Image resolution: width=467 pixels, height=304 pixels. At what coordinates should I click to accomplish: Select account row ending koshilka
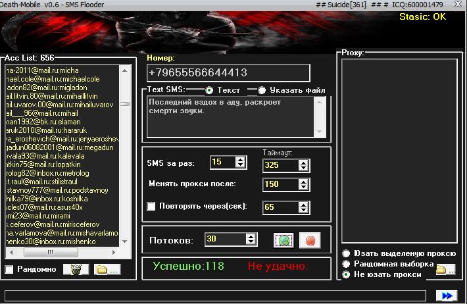[62, 199]
